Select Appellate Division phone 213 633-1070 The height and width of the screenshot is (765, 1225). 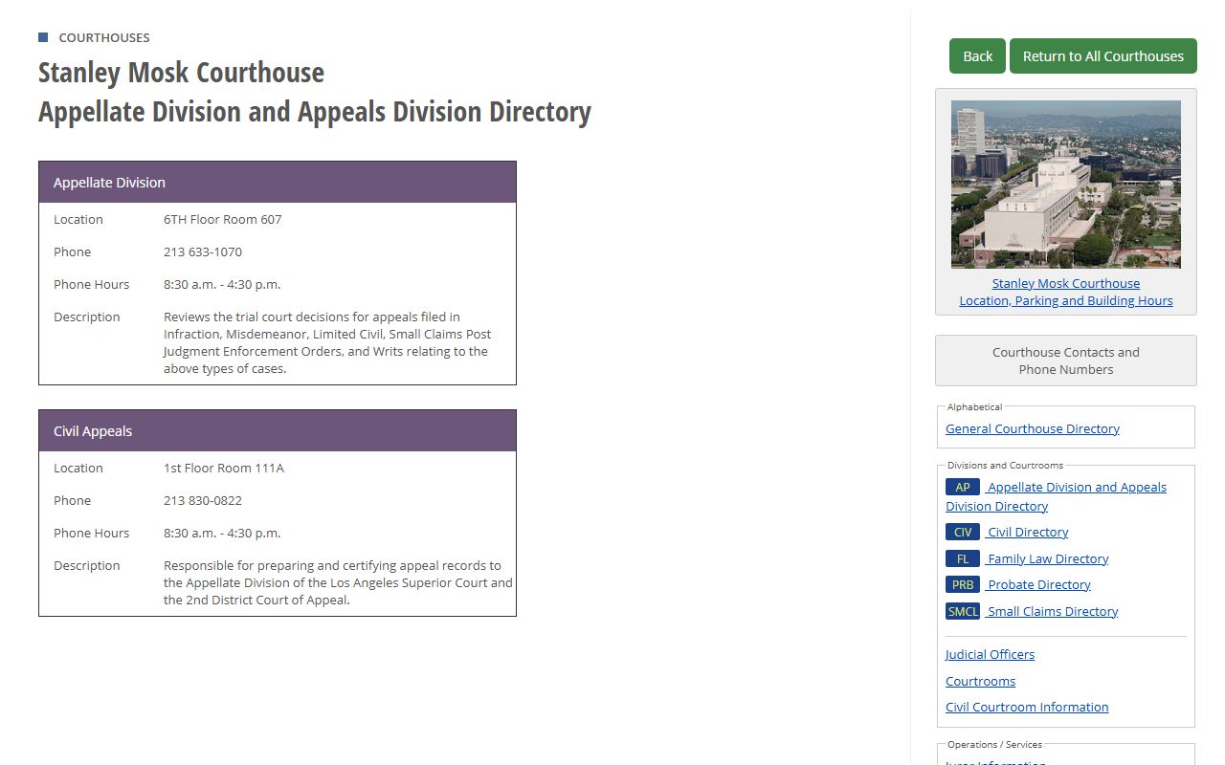(203, 251)
